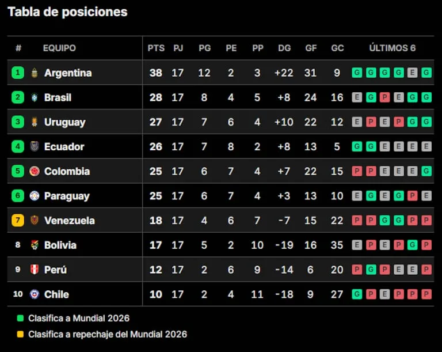
Task: Click the yellow position 7 badge
Action: (18, 220)
